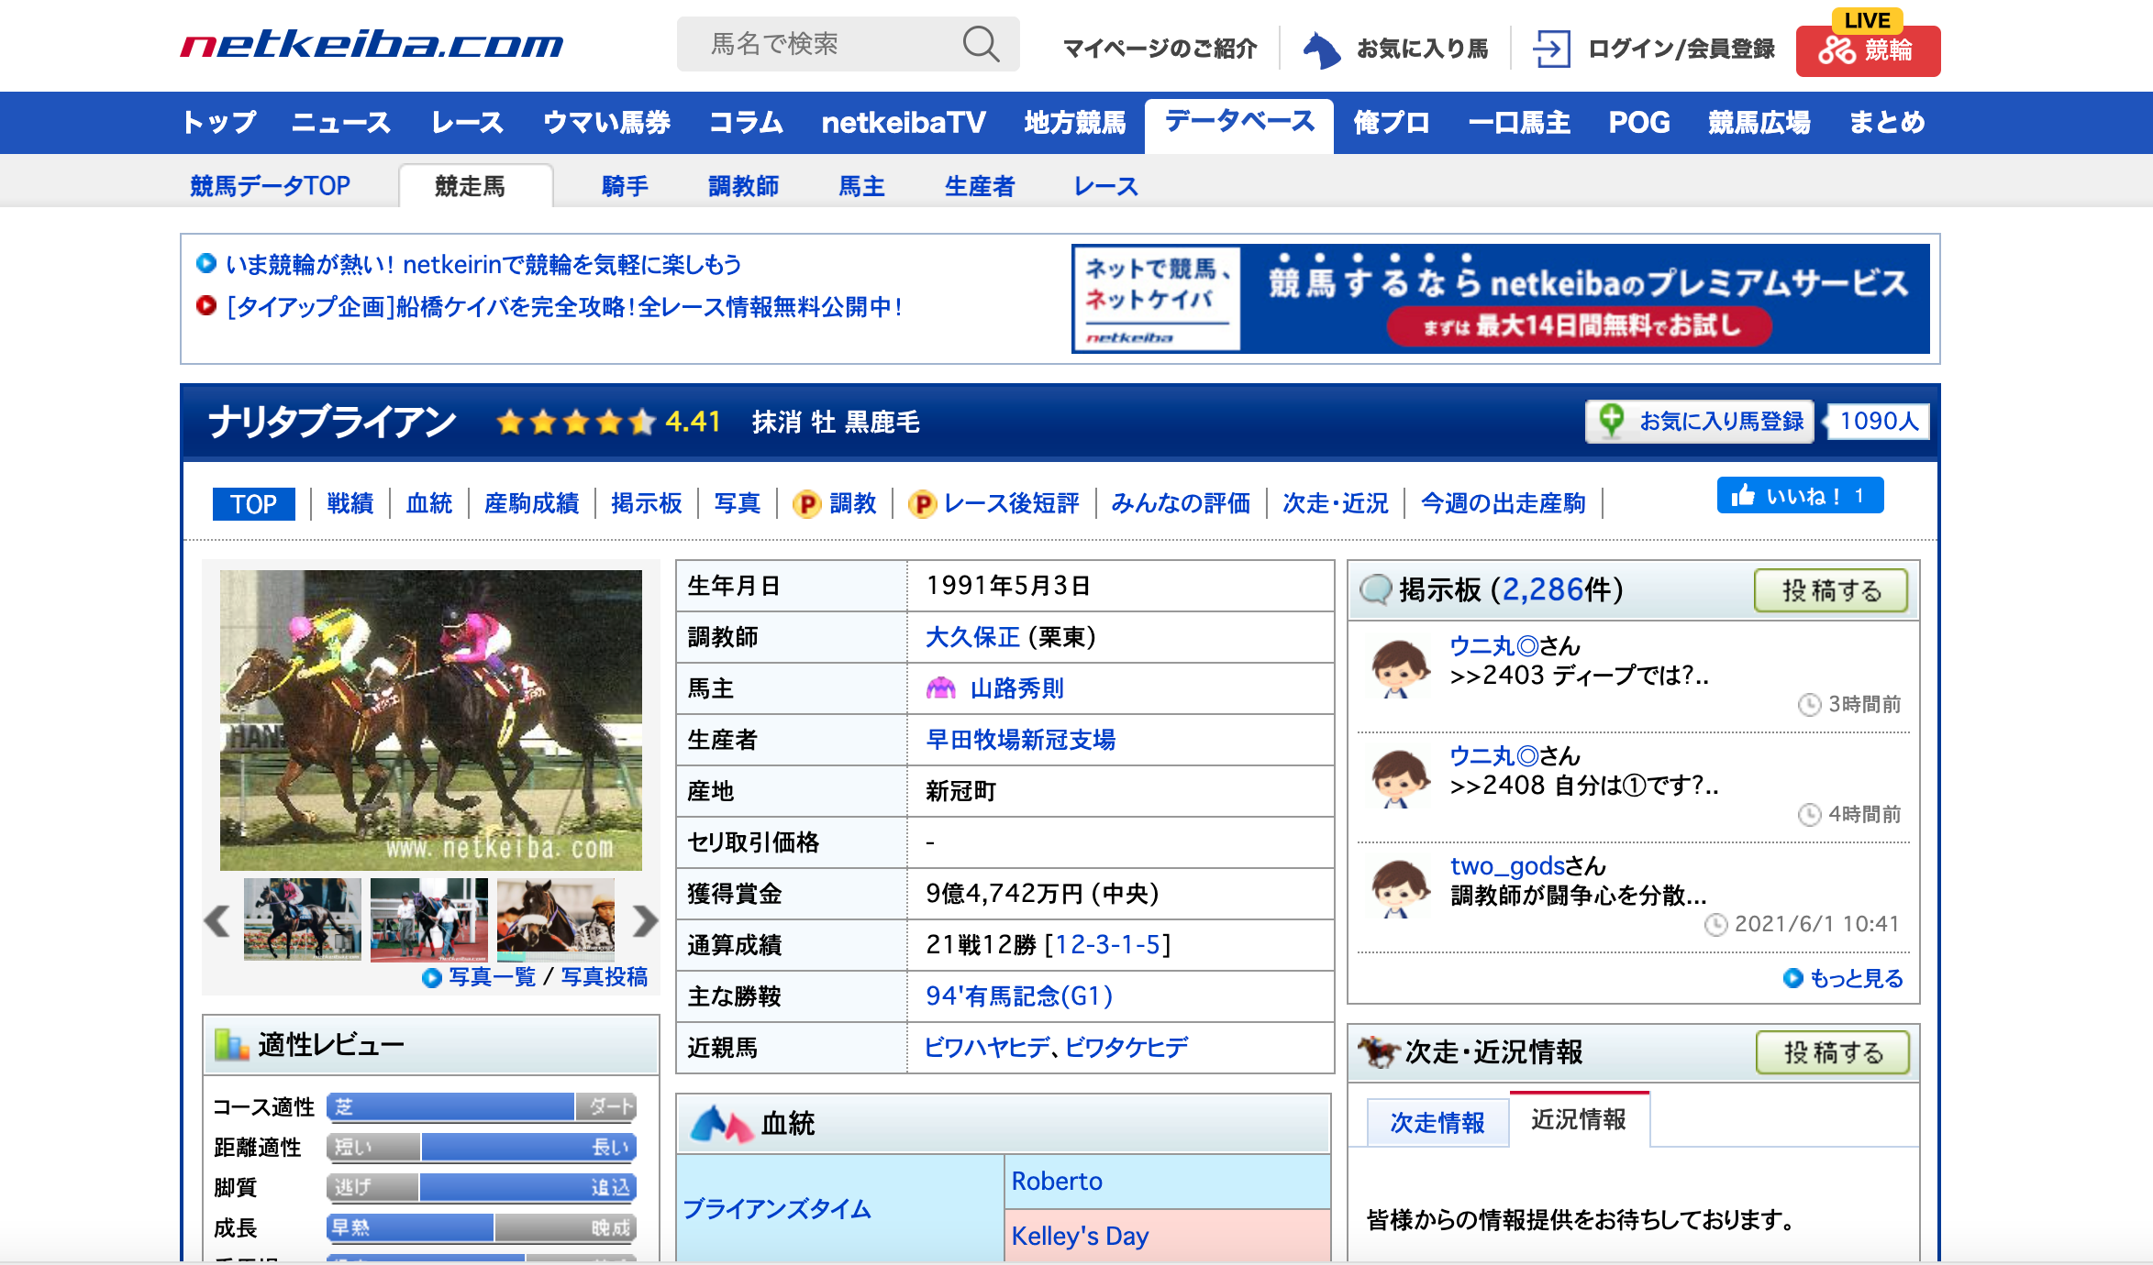Image resolution: width=2153 pixels, height=1265 pixels.
Task: Click the login arrow icon
Action: tap(1551, 49)
